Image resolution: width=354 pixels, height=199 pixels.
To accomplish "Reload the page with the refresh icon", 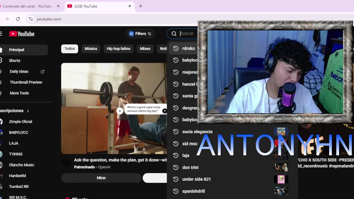I will [x=18, y=19].
